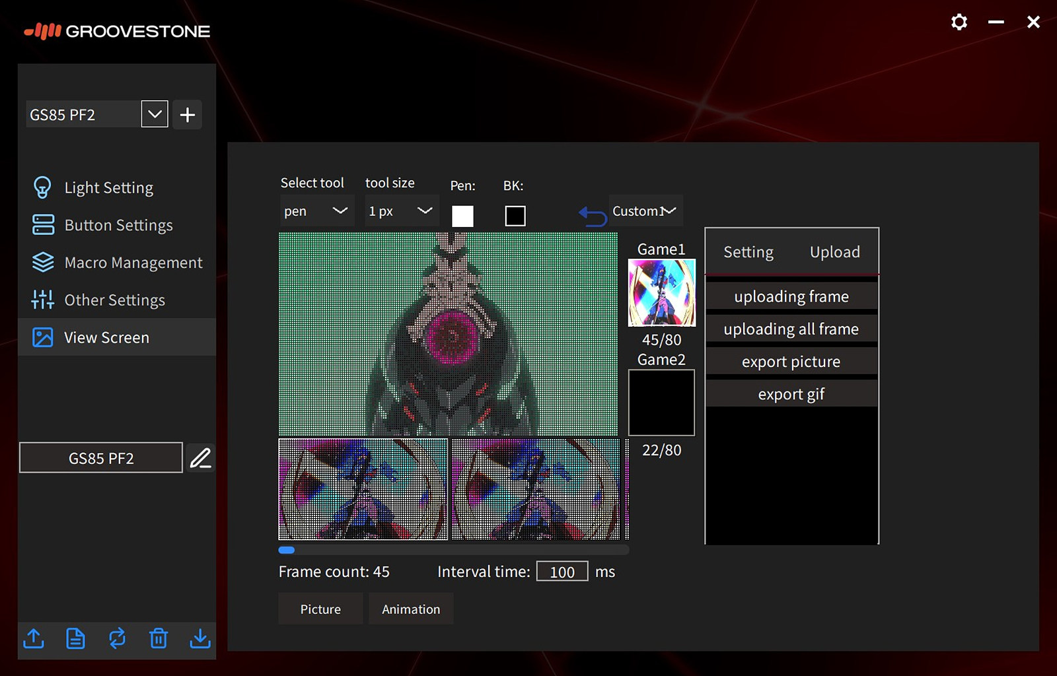Open the settings gear icon

click(959, 22)
